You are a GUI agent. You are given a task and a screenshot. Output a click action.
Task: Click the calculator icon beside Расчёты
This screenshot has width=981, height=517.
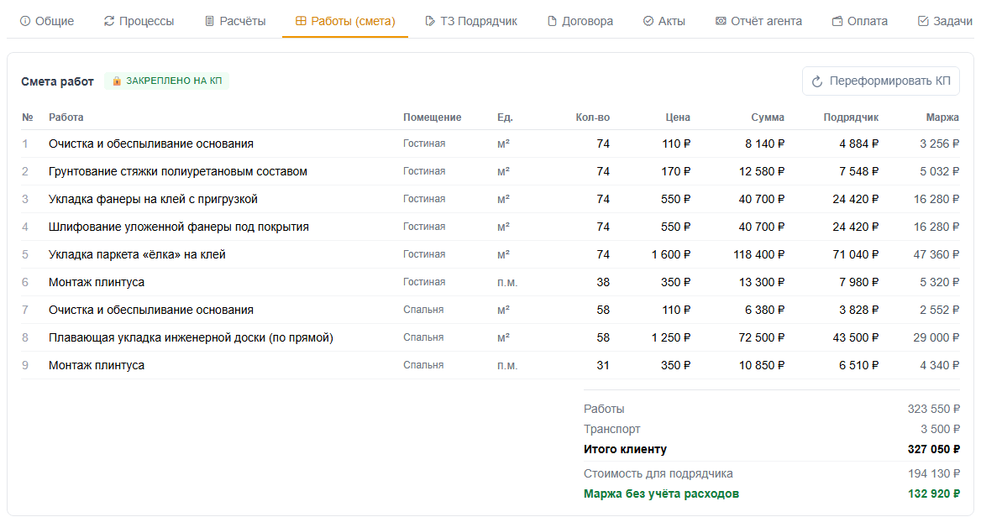210,21
